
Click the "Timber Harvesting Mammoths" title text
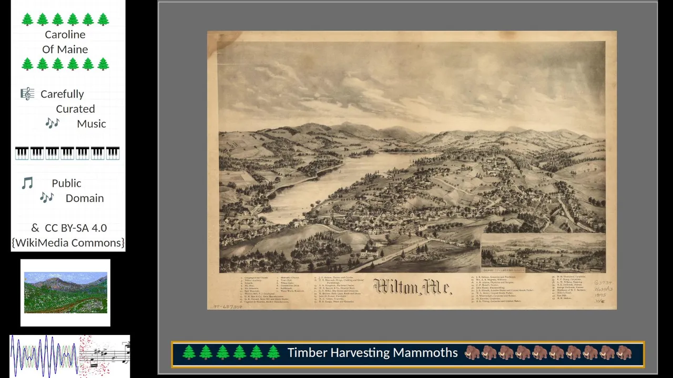point(372,353)
